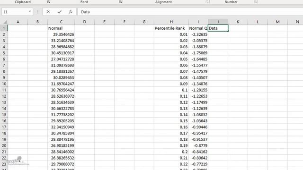Select cell with value 30.0289653
The image size is (303, 170).
coord(61,77)
